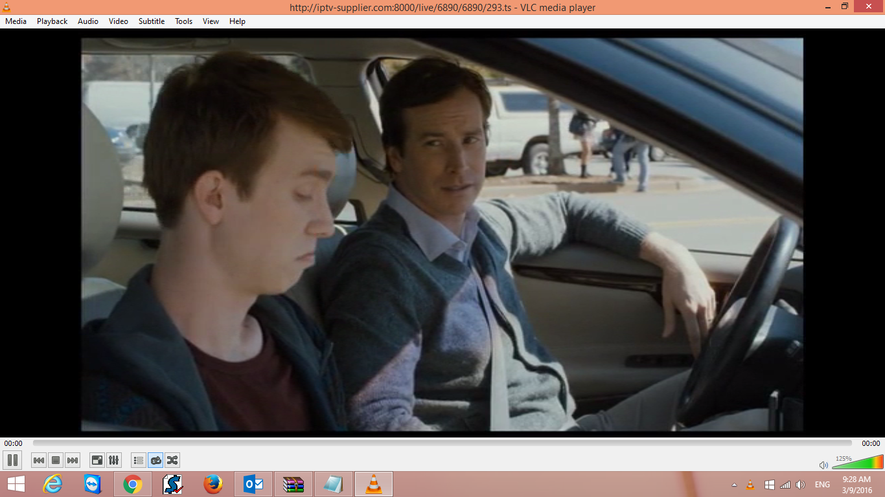Open the Help menu

pos(238,21)
